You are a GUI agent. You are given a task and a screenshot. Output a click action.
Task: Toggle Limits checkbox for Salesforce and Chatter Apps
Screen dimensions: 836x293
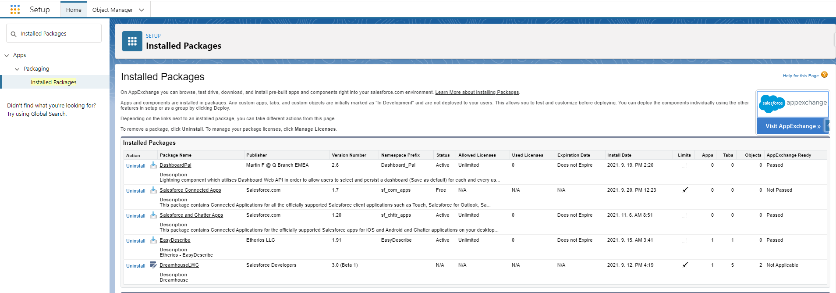pyautogui.click(x=684, y=215)
